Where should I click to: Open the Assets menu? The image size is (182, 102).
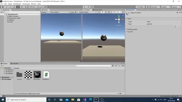point(10,4)
